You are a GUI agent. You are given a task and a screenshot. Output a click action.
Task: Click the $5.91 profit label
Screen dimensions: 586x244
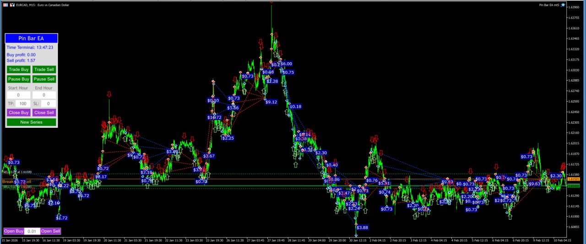[384, 183]
